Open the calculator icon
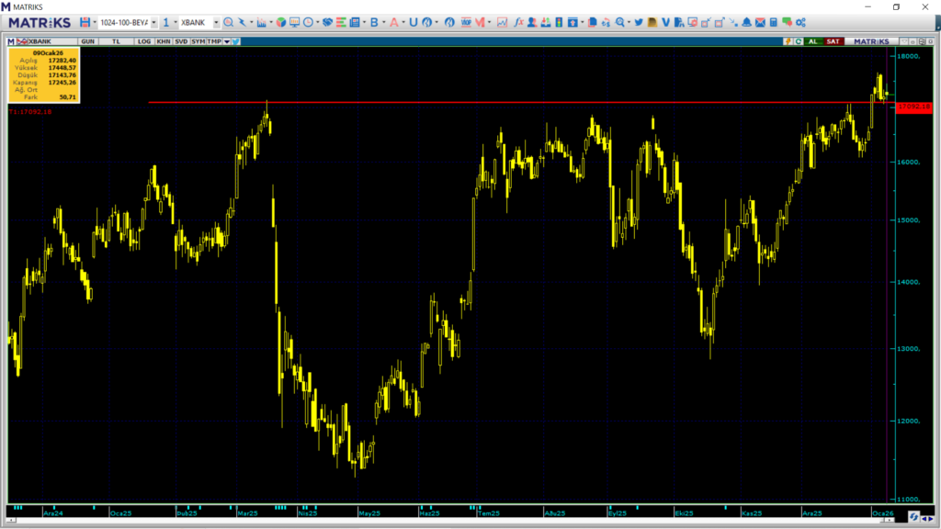 coord(774,22)
